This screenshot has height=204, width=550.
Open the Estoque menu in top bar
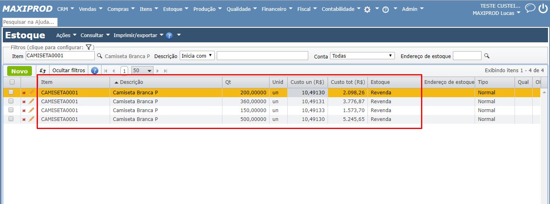click(176, 9)
